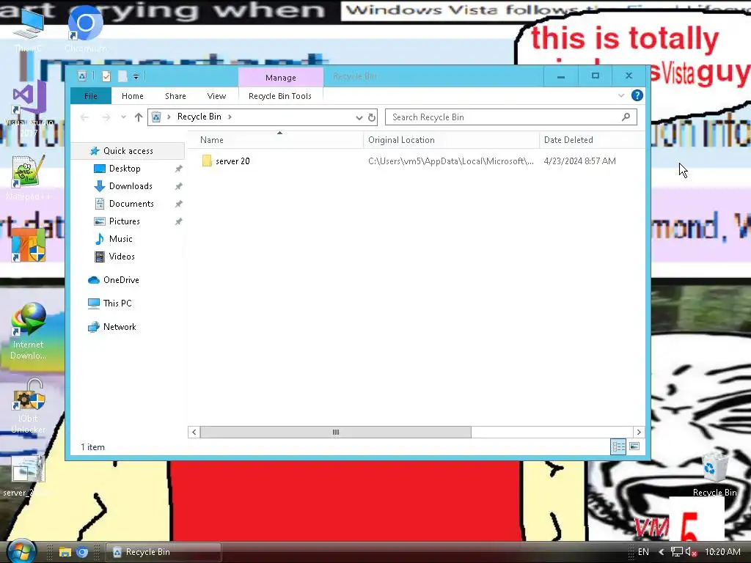Image resolution: width=751 pixels, height=563 pixels.
Task: Click the Search Recycle Bin field
Action: tap(511, 117)
